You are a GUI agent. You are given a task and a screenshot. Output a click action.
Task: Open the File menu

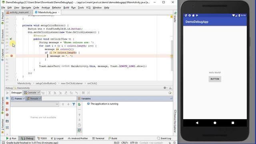click(3, 8)
